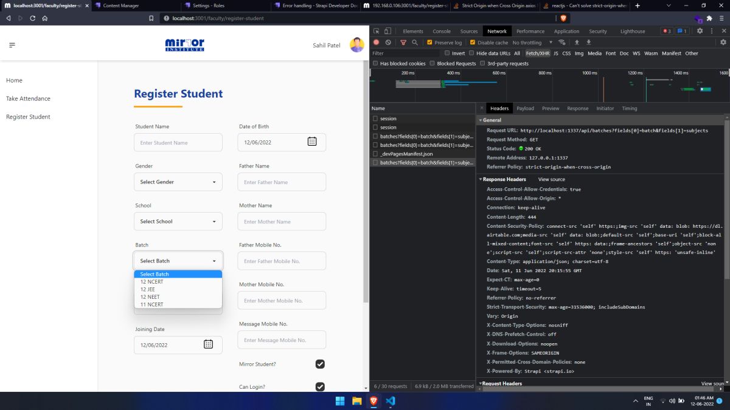The width and height of the screenshot is (730, 410).
Task: Switch to the Console DevTools tab
Action: (442, 31)
